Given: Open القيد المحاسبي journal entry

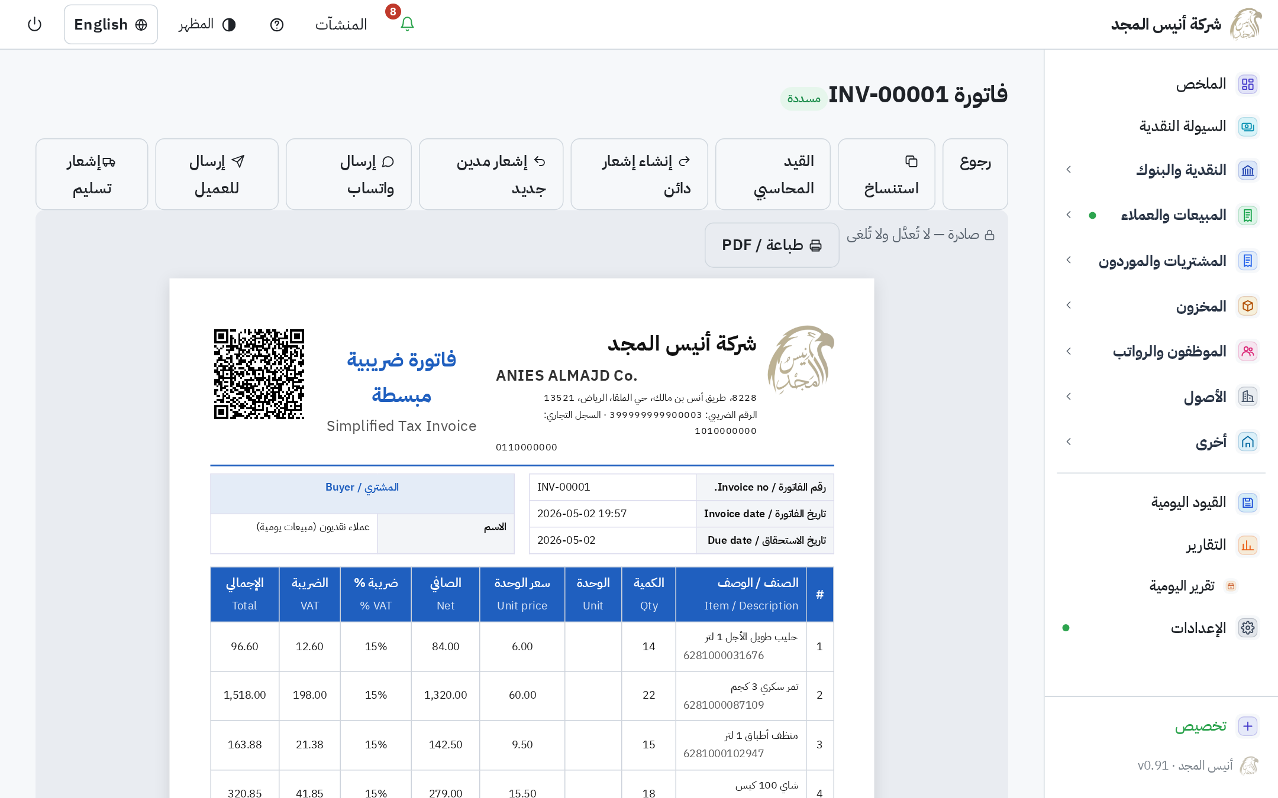Looking at the screenshot, I should [x=773, y=174].
